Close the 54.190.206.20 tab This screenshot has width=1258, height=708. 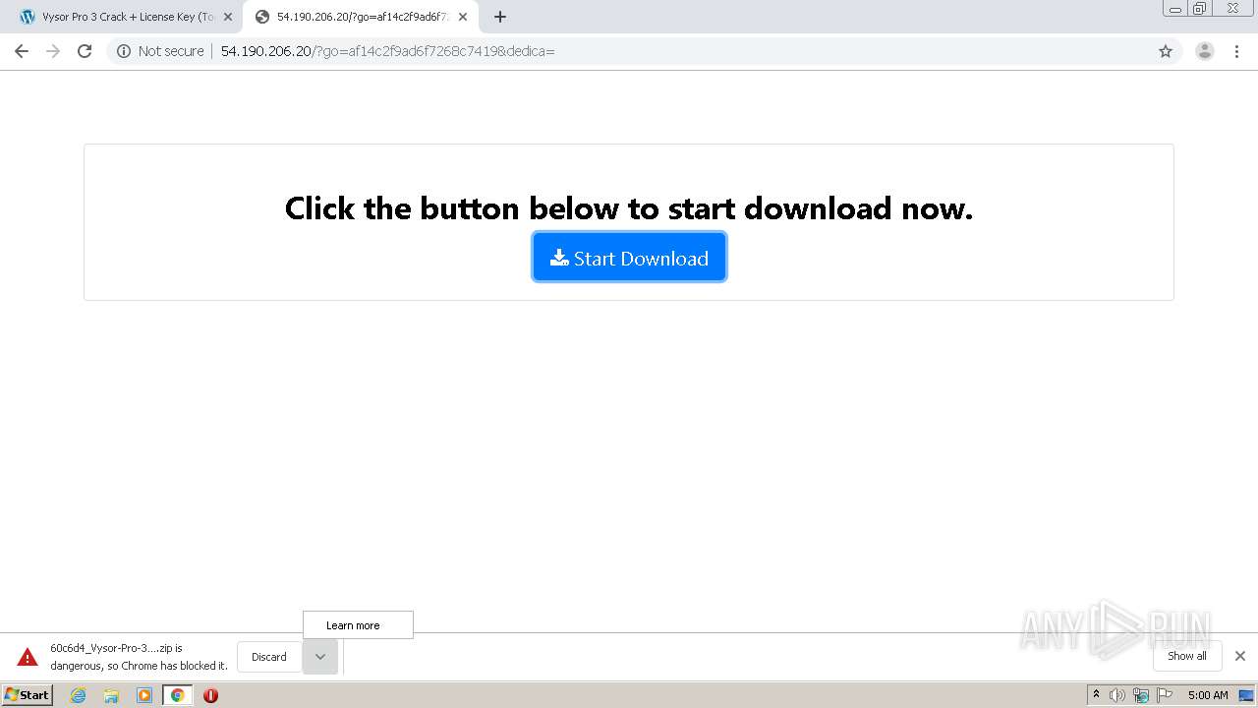[x=463, y=17]
